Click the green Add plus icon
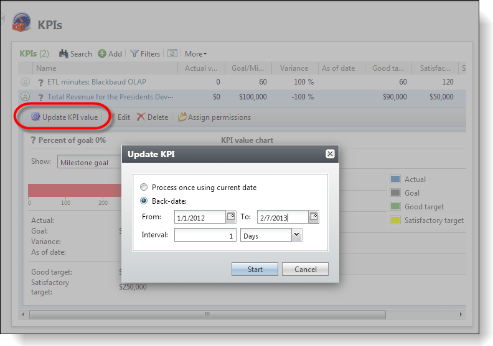 click(102, 54)
